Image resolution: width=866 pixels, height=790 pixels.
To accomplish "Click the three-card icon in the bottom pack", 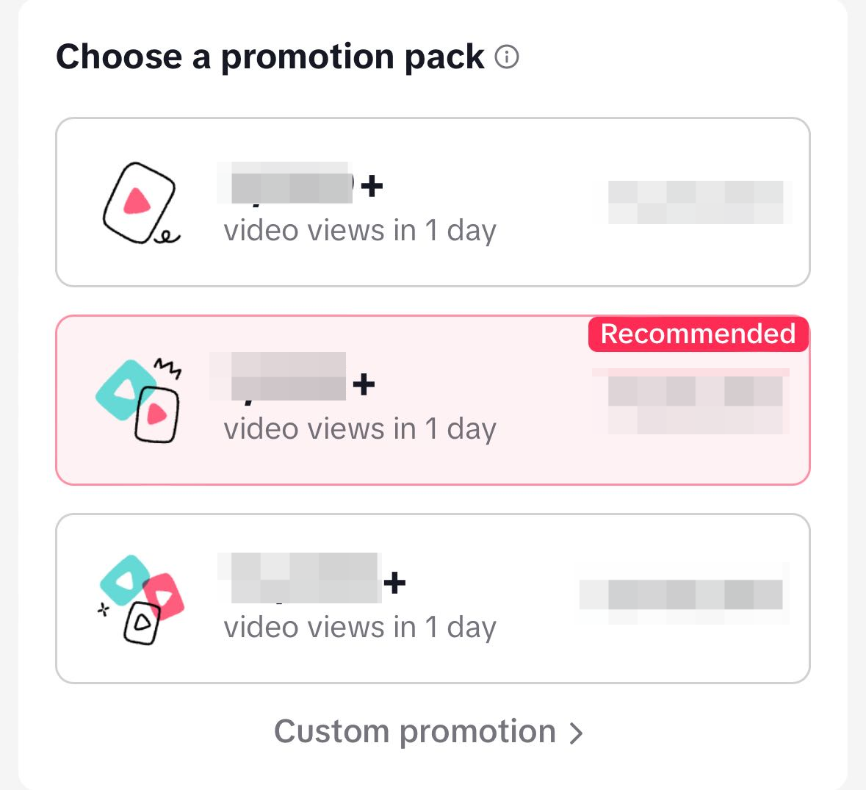I will click(x=142, y=600).
